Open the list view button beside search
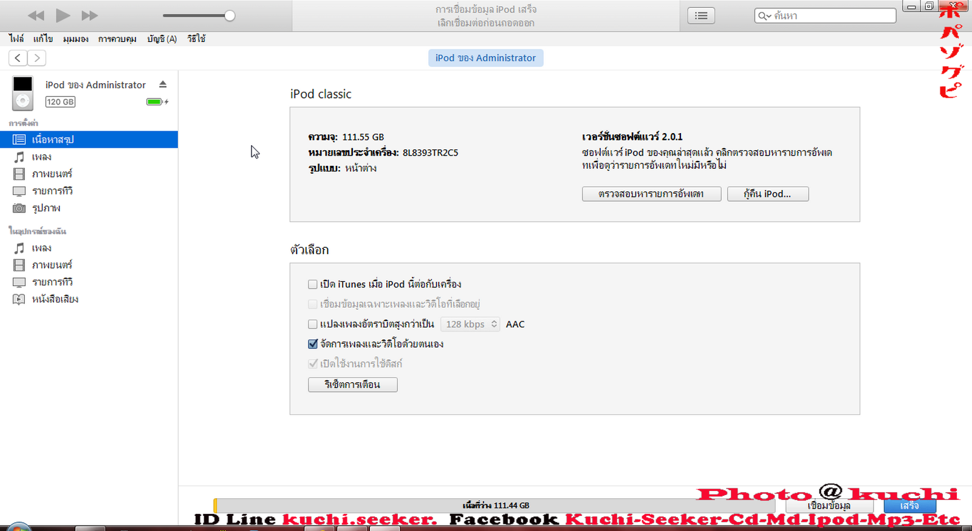 tap(701, 16)
